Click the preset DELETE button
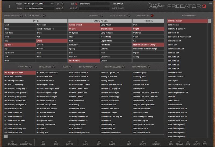Image resolution: width=215 pixels, height=147 pixels. point(143,142)
